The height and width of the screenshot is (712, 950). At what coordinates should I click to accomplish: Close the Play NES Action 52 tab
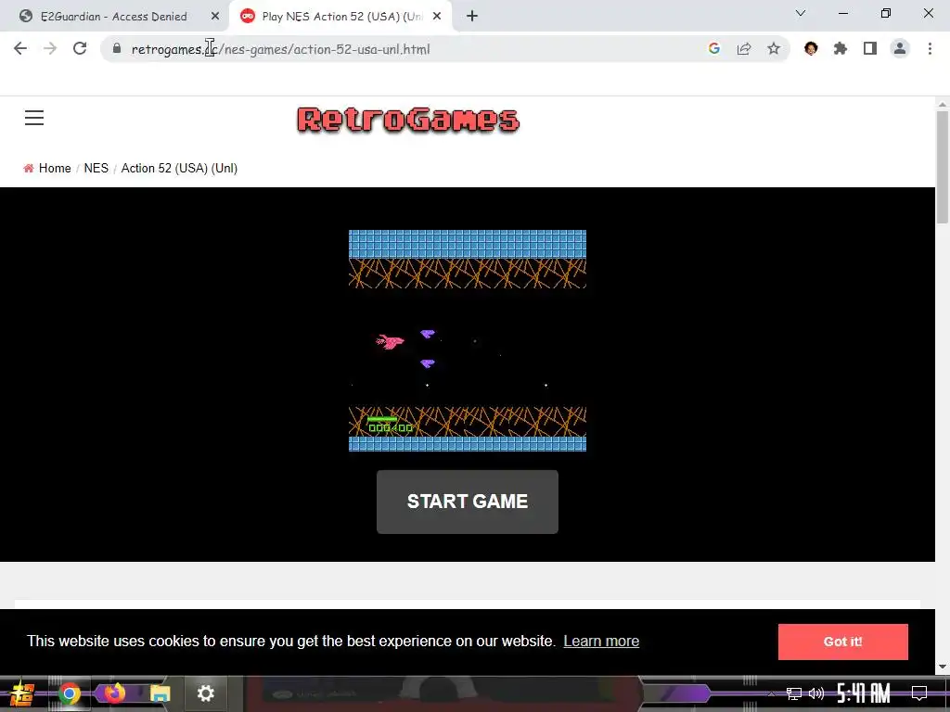point(437,17)
